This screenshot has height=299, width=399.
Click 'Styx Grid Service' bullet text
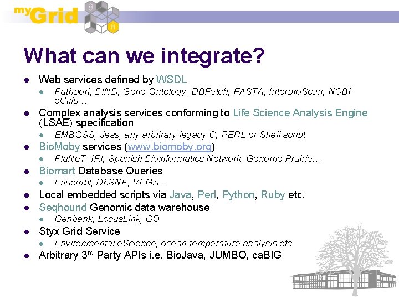pyautogui.click(x=79, y=231)
